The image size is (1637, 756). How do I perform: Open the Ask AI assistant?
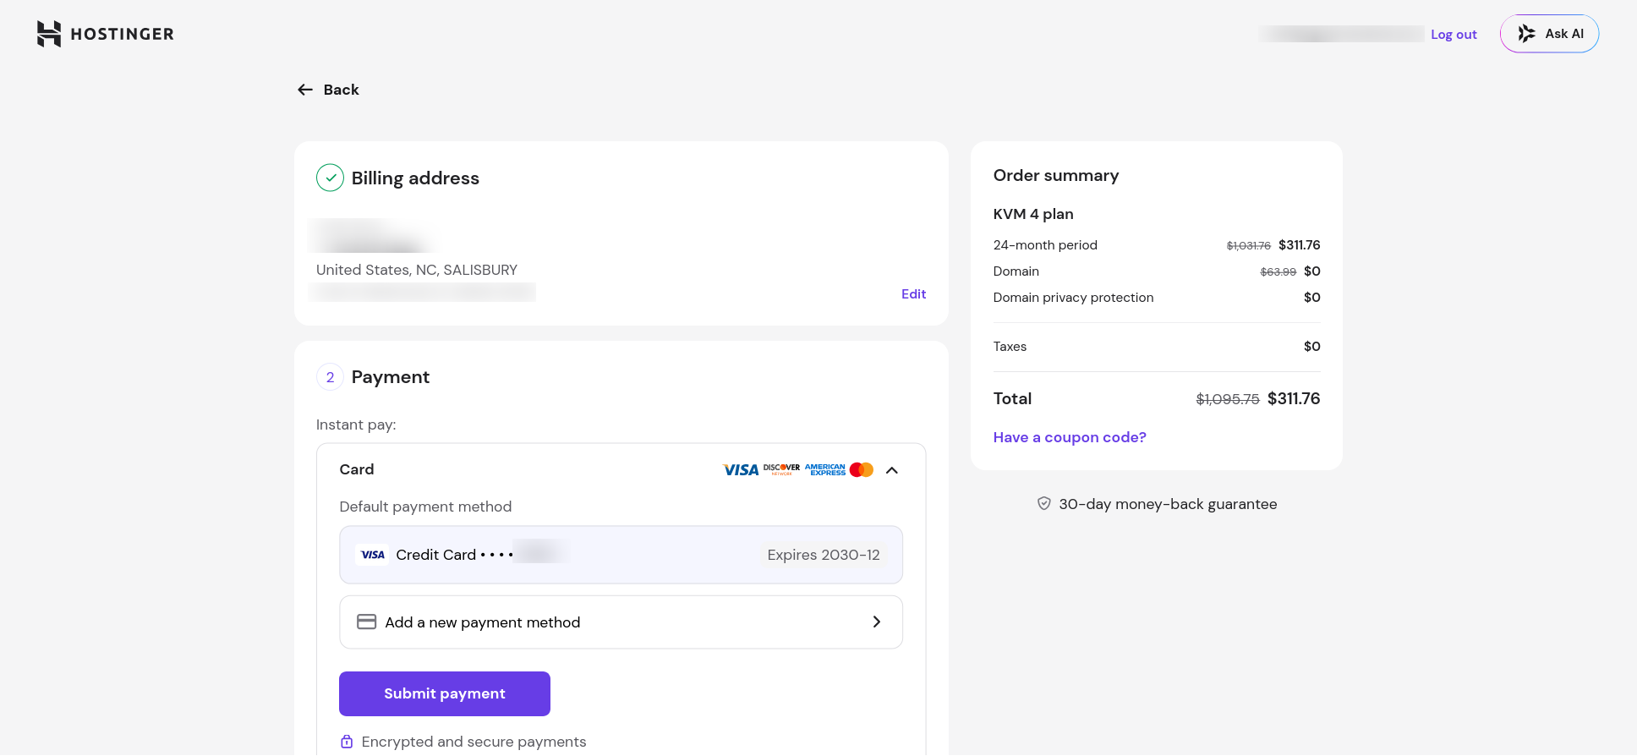click(x=1549, y=34)
